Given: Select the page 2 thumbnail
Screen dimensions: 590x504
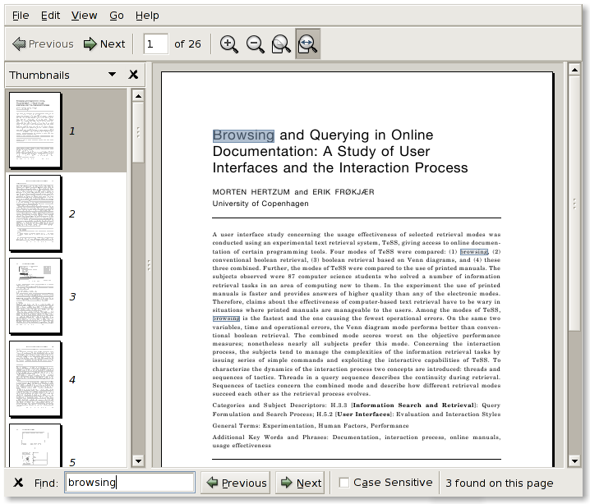Looking at the screenshot, I should 35,213.
